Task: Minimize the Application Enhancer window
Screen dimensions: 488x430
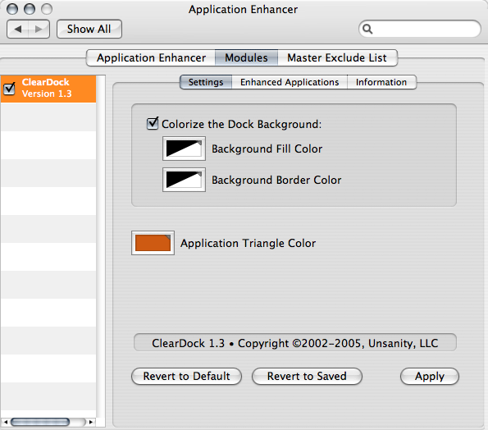Action: (30, 9)
